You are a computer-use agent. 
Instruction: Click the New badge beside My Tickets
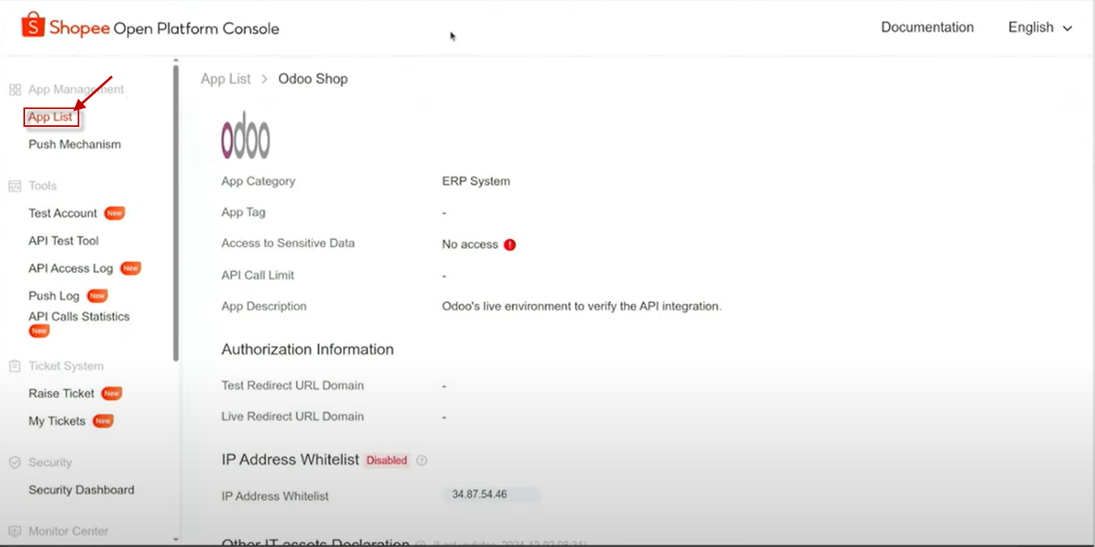point(103,421)
